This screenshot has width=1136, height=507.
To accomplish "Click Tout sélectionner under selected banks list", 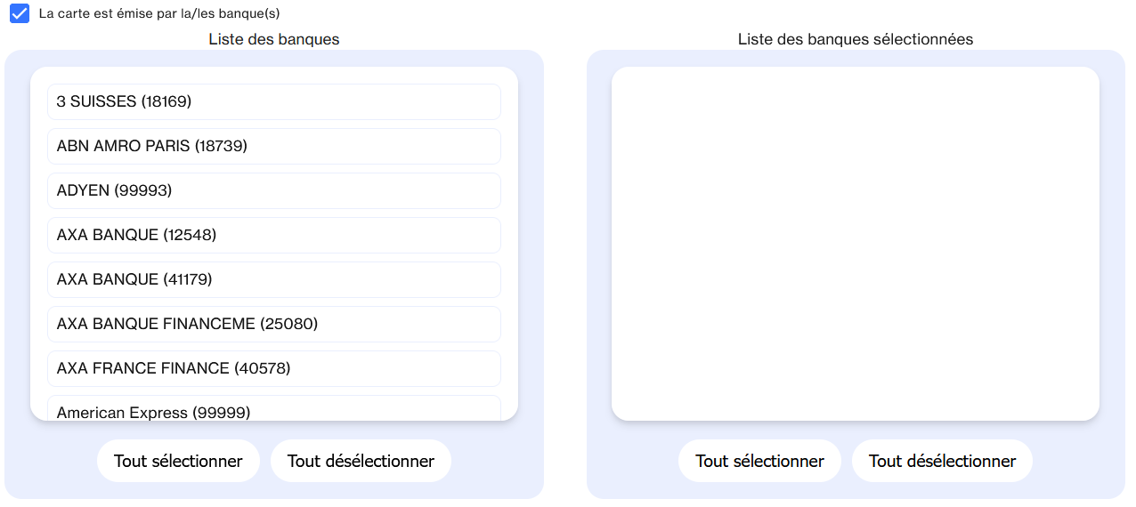I will 759,461.
